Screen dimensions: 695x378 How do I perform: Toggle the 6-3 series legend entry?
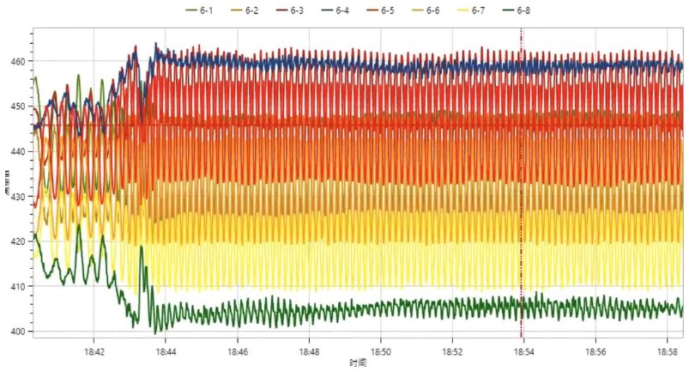click(x=290, y=10)
